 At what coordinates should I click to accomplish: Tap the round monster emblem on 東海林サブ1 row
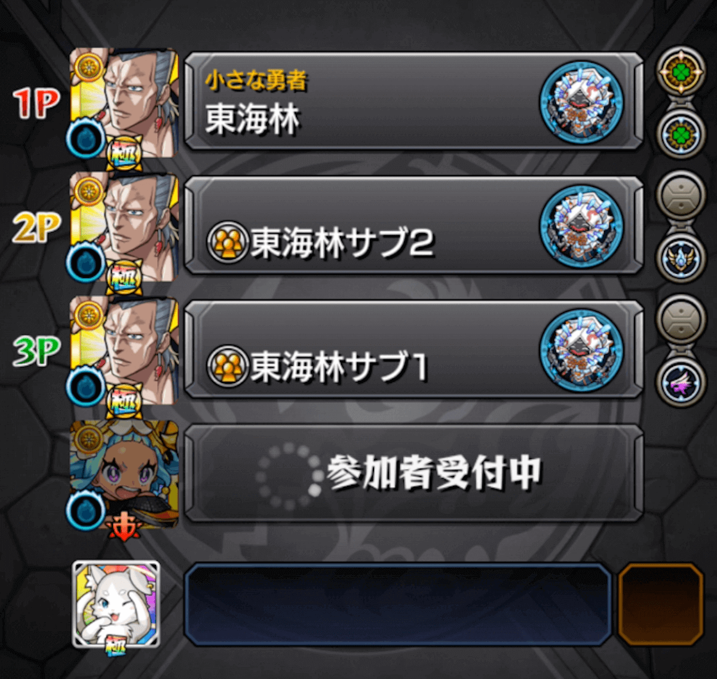point(581,350)
